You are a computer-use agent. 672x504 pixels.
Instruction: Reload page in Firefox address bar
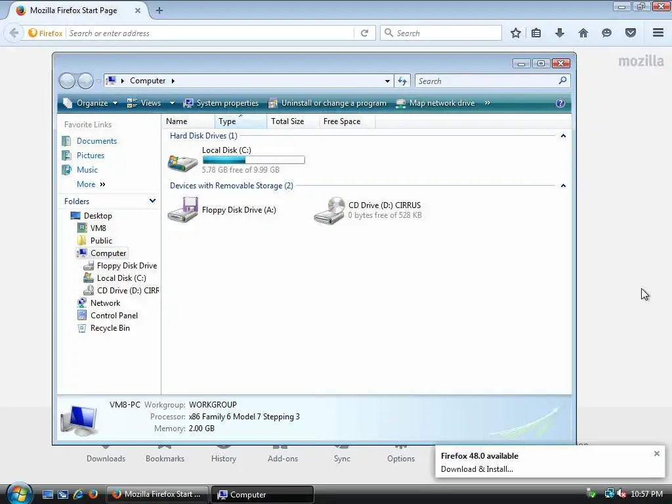point(365,33)
